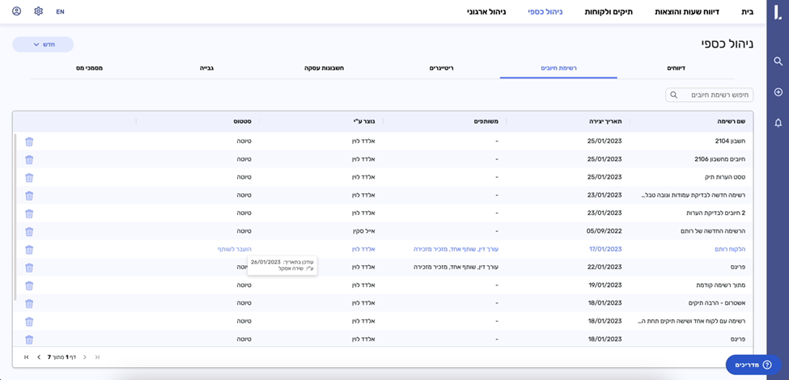Image resolution: width=789 pixels, height=380 pixels.
Task: Delete the 'חשבון 2104' list via trash icon
Action: [29, 141]
